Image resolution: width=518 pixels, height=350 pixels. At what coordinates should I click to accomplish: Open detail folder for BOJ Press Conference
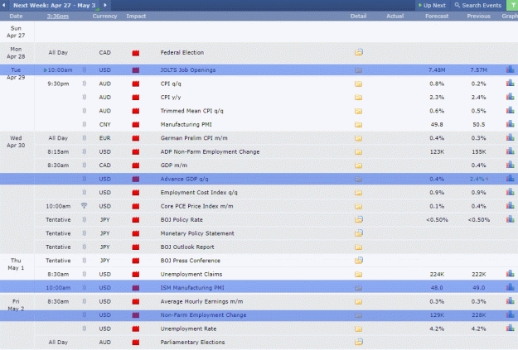[359, 261]
